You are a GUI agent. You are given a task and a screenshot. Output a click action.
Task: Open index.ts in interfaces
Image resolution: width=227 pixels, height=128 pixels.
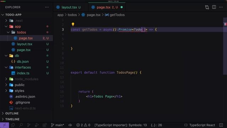[x=26, y=73]
